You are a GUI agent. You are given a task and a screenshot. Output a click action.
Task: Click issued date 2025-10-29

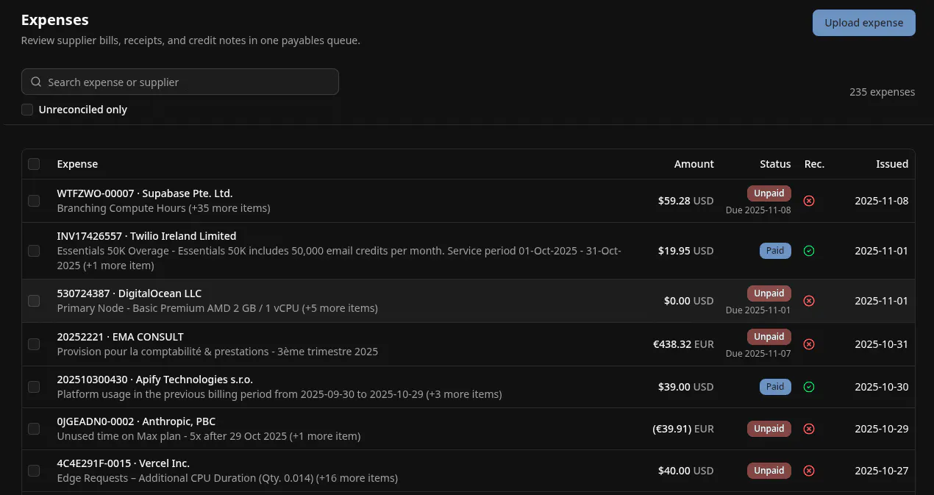click(x=881, y=429)
